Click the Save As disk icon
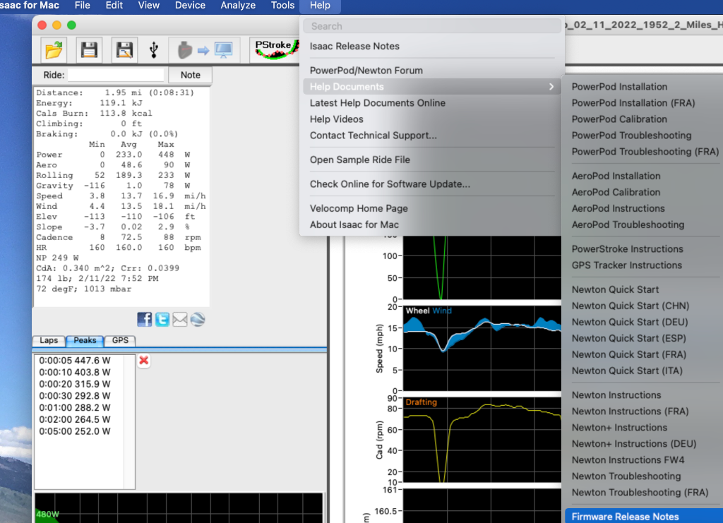Screen dimensions: 723x523 pyautogui.click(x=124, y=50)
